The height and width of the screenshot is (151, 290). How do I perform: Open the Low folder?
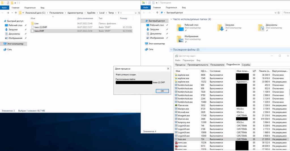click(36, 23)
